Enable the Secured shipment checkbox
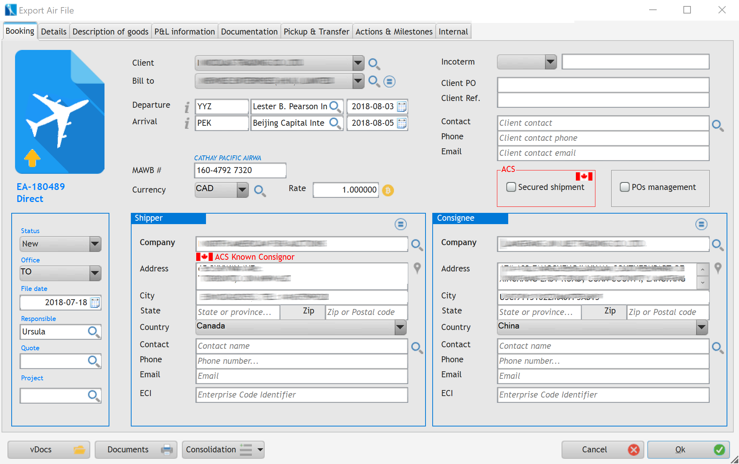The image size is (739, 464). click(x=511, y=187)
